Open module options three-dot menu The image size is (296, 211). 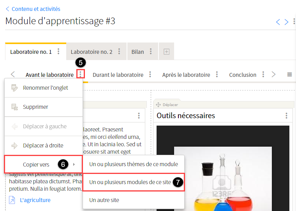coord(294,21)
